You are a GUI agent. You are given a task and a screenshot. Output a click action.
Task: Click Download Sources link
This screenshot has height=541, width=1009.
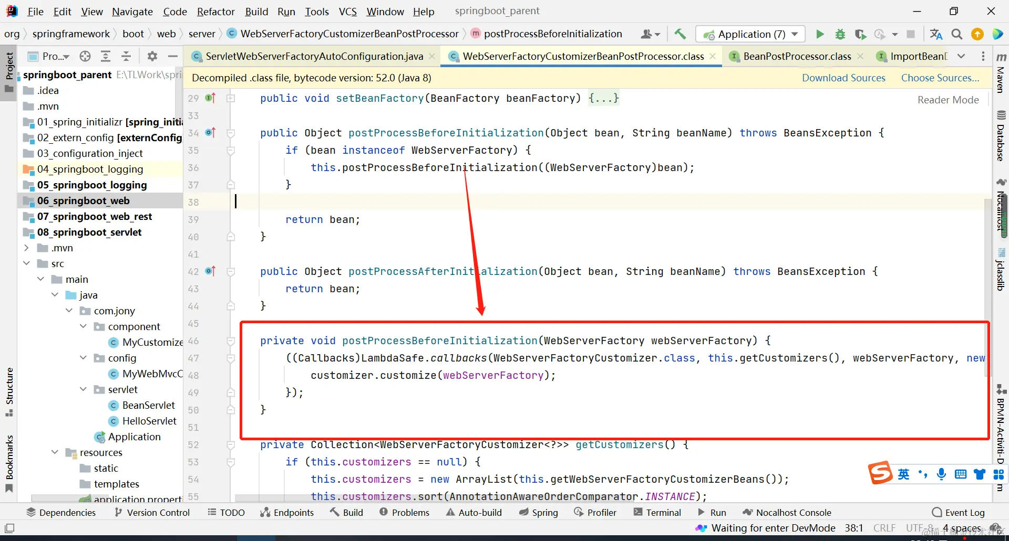point(843,78)
